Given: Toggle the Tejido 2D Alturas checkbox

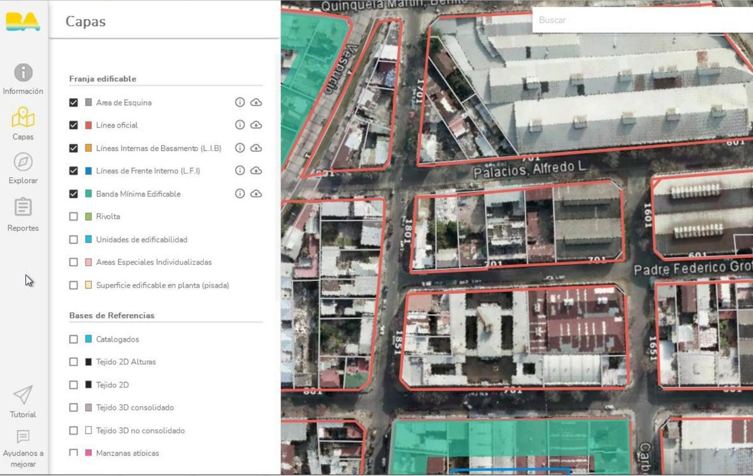Looking at the screenshot, I should (74, 362).
